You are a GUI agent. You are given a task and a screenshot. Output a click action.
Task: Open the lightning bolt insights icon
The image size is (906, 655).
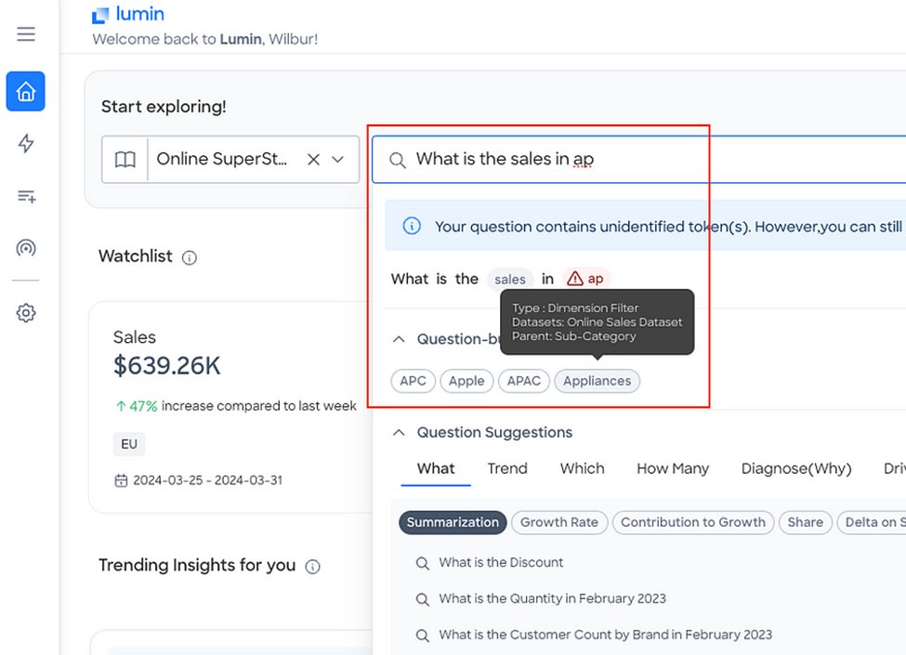[x=25, y=143]
